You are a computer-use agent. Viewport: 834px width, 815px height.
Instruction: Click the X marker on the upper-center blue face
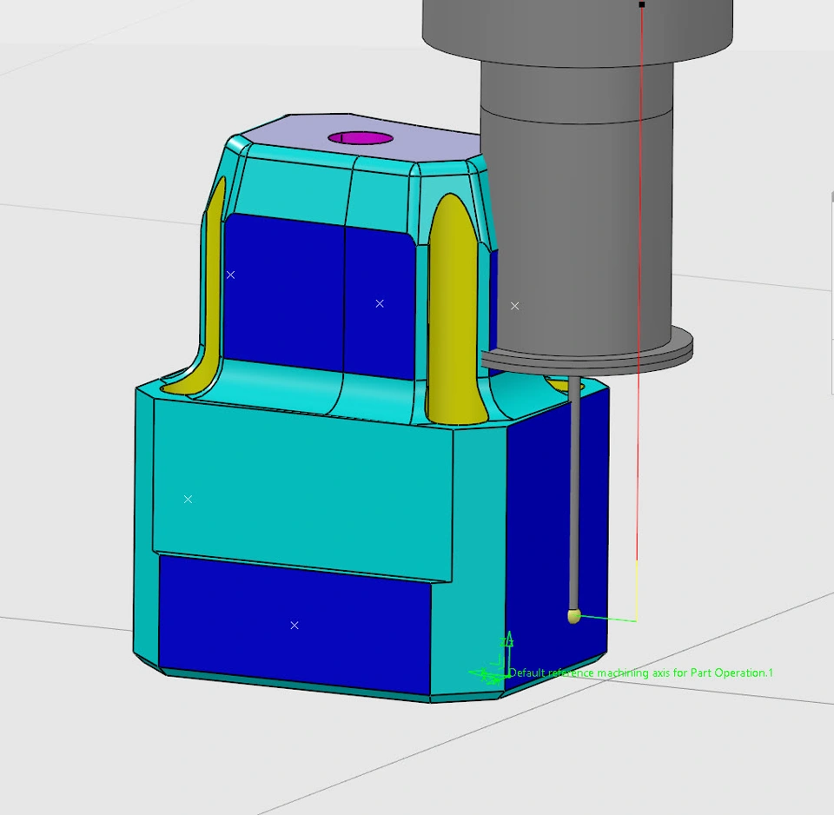click(x=380, y=303)
